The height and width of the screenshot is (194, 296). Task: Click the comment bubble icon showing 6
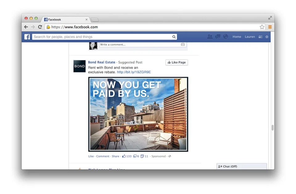(135, 156)
